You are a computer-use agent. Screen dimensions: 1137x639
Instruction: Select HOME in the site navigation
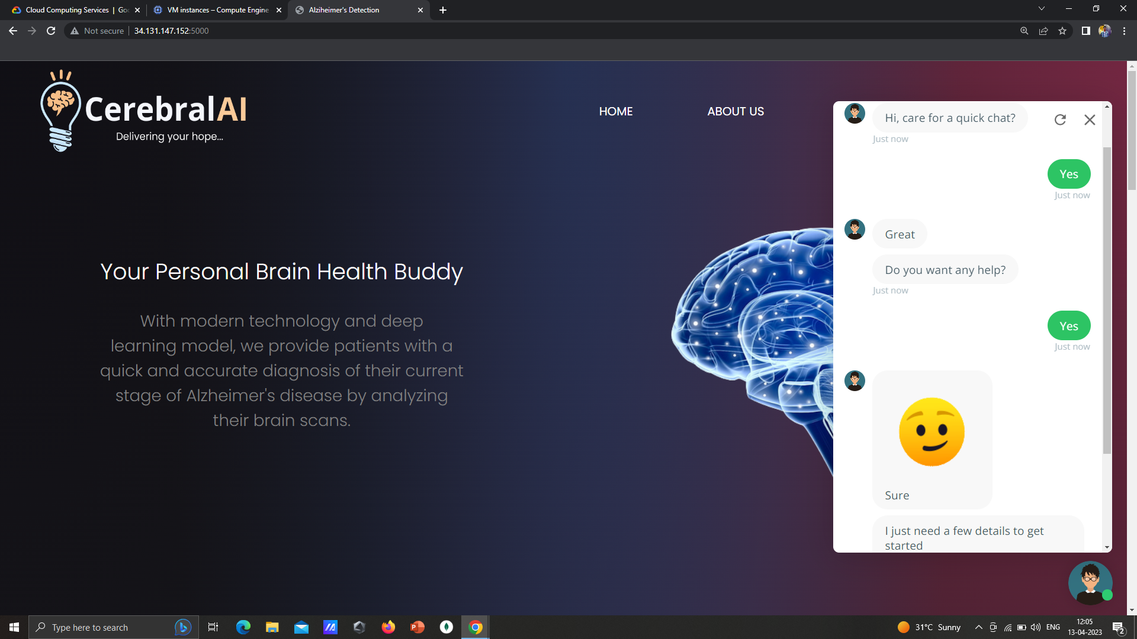[x=616, y=111]
